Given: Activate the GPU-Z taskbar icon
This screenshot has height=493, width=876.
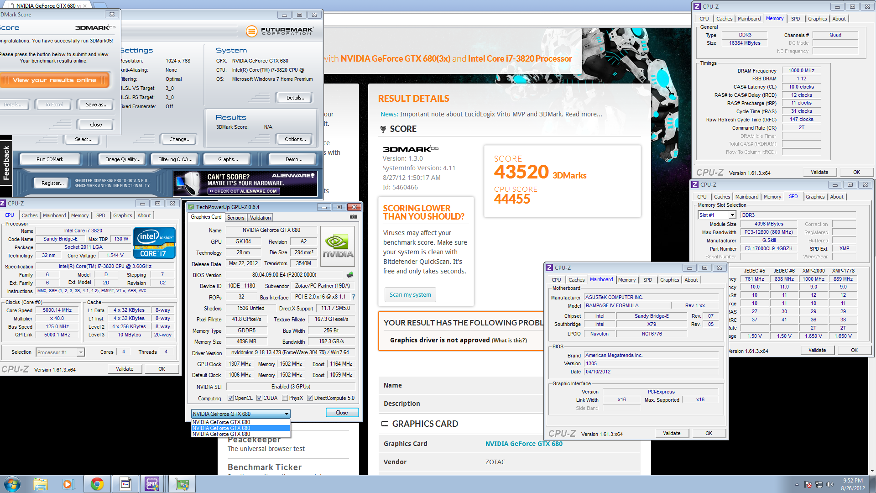Looking at the screenshot, I should point(182,484).
